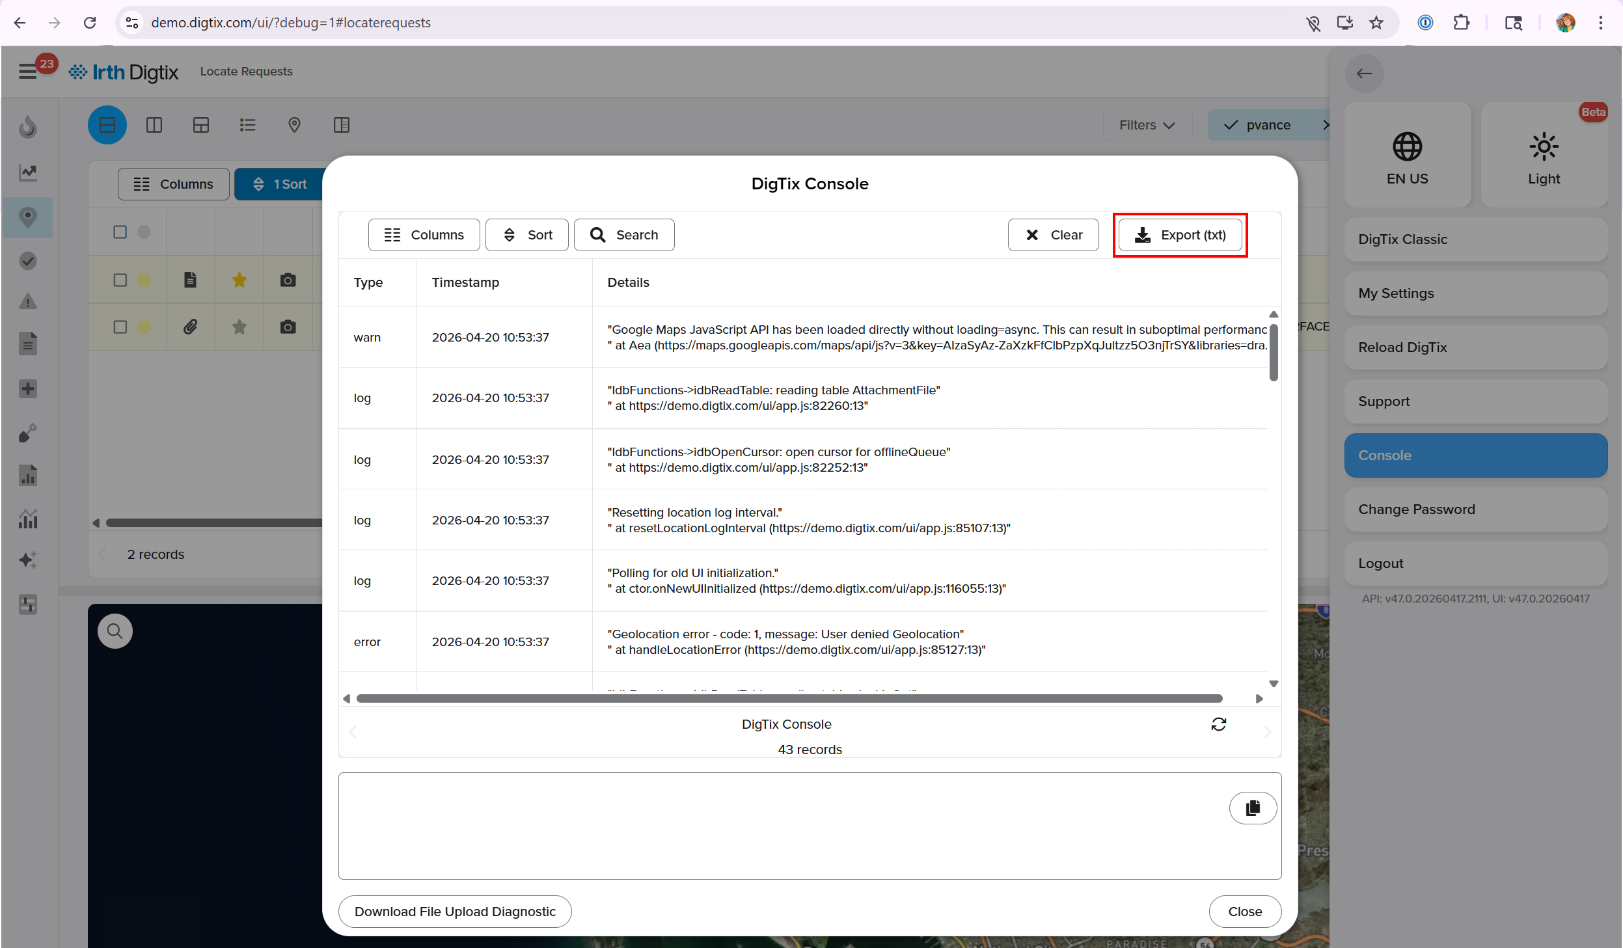Toggle the header select-all checkbox

120,232
